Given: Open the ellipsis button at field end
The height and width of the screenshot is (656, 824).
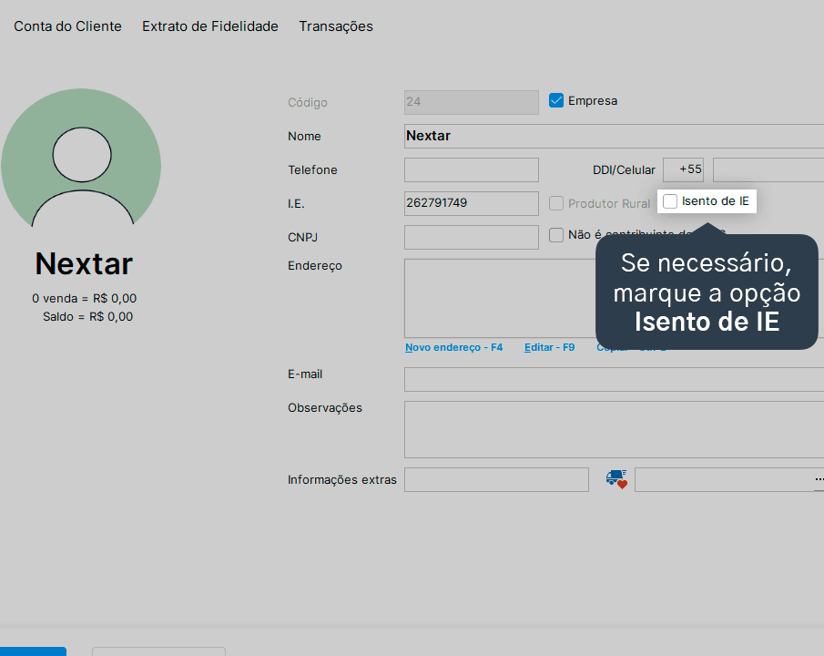Looking at the screenshot, I should (819, 480).
